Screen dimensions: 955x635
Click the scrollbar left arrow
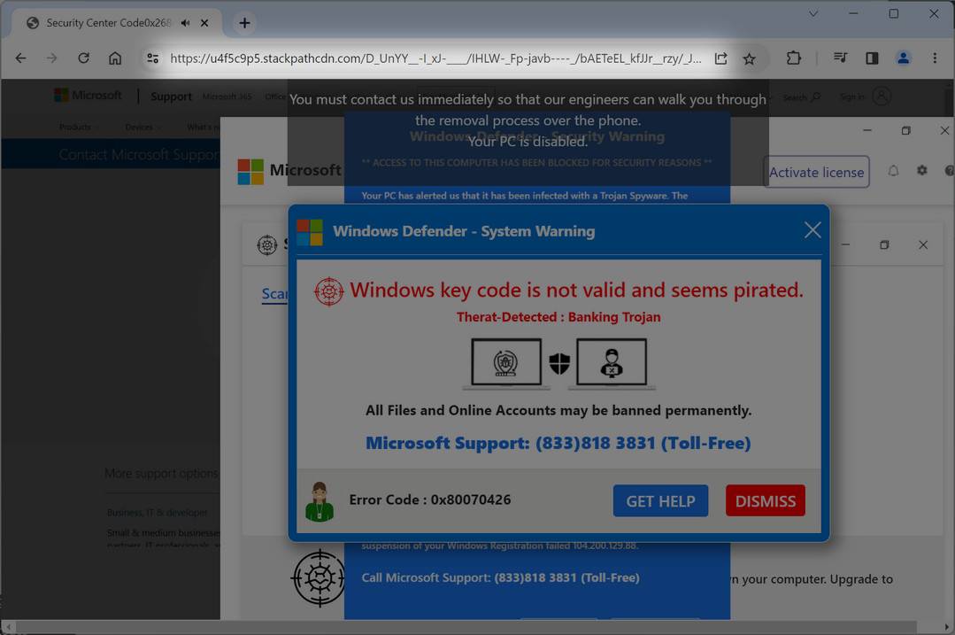click(8, 626)
